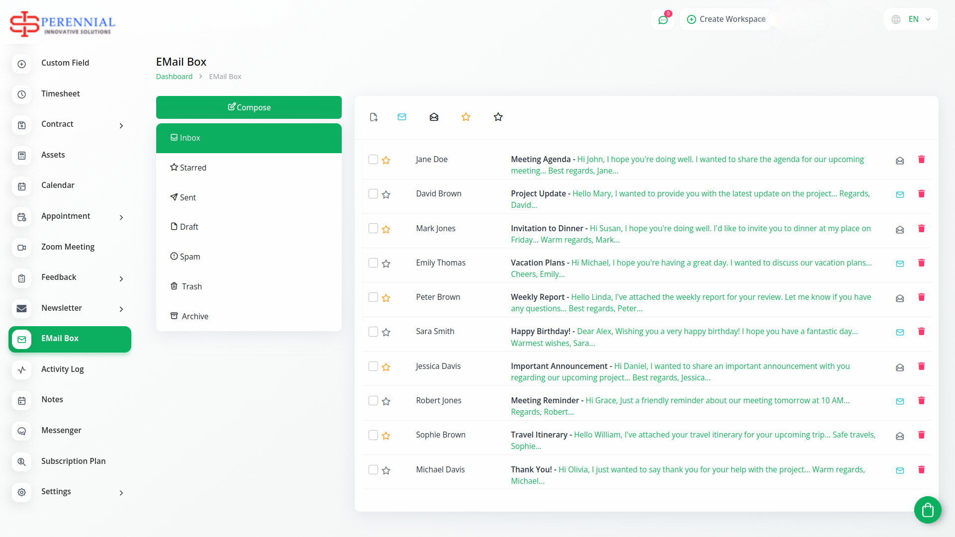This screenshot has width=955, height=537.
Task: Unstar the Peter Brown email
Action: pos(386,298)
